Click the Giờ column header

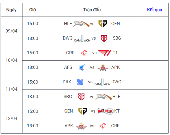click(x=33, y=10)
